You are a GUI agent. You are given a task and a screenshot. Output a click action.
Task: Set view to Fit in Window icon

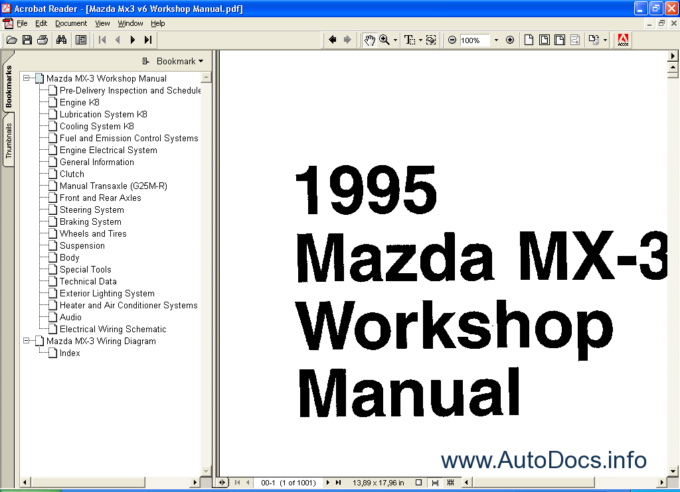545,40
